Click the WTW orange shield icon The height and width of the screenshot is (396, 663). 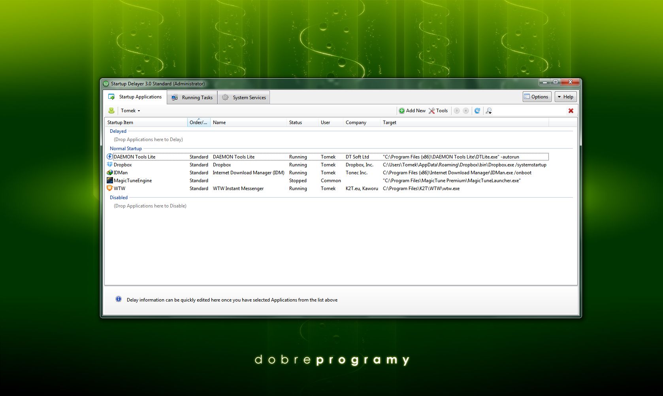pos(110,188)
